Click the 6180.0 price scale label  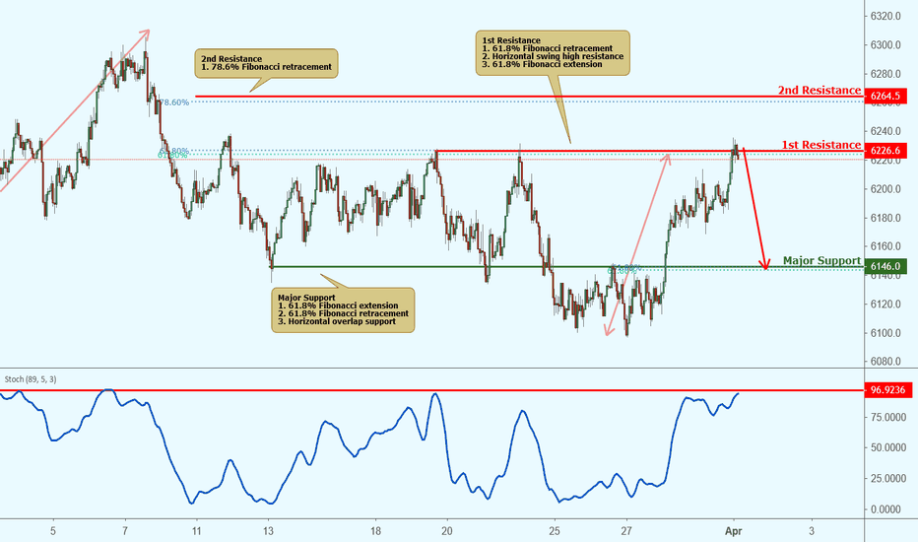point(885,218)
